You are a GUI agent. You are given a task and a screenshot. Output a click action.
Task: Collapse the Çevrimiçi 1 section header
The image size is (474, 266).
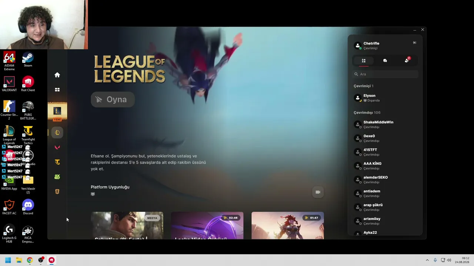point(363,86)
